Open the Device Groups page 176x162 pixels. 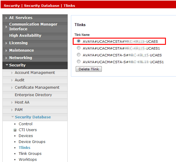tap(32, 142)
